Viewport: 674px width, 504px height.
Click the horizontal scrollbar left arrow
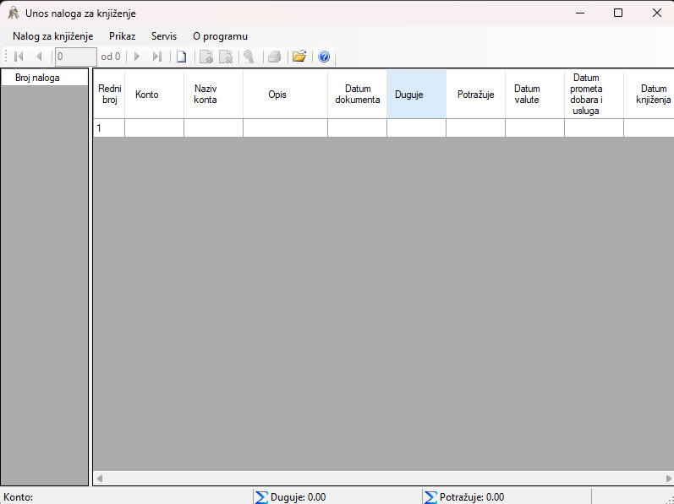(x=99, y=479)
